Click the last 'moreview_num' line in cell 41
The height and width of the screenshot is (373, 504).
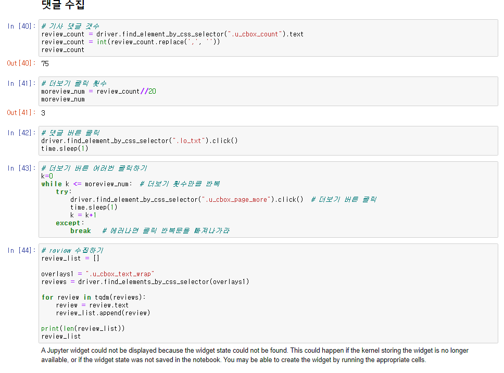[63, 99]
